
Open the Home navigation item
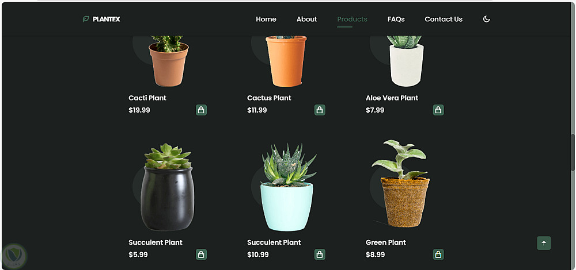[266, 19]
